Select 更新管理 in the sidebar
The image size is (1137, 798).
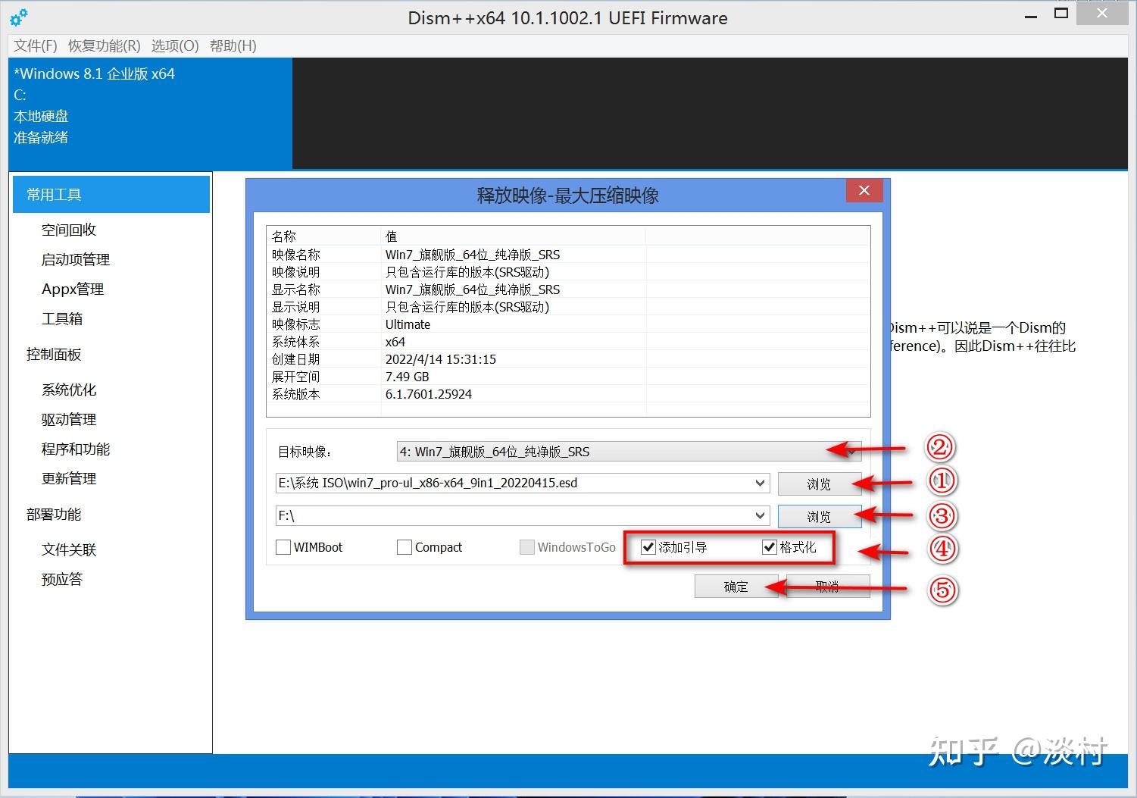click(68, 478)
